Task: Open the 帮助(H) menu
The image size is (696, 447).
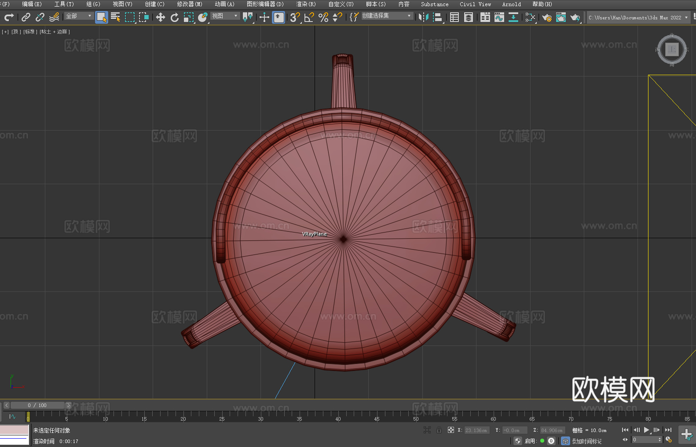Action: point(542,4)
